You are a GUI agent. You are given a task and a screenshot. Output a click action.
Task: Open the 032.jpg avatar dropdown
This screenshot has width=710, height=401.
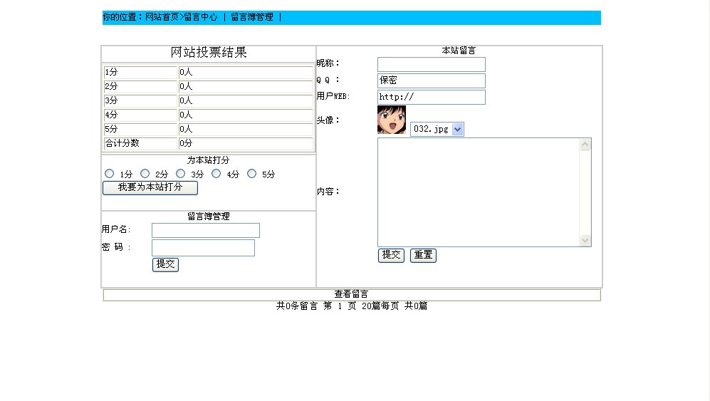click(437, 130)
